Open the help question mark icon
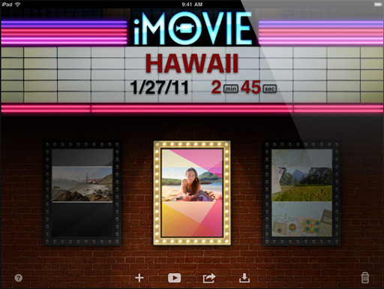This screenshot has height=289, width=384. pyautogui.click(x=19, y=278)
